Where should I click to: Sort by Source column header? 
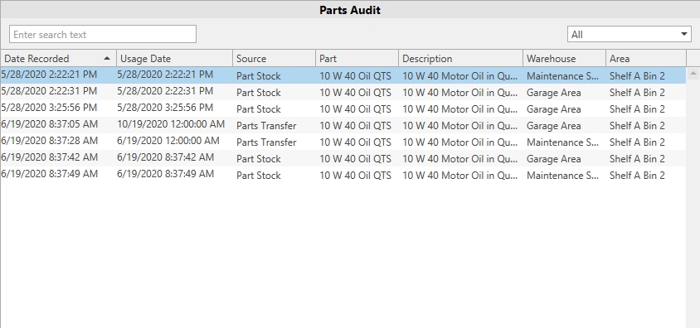[x=274, y=58]
